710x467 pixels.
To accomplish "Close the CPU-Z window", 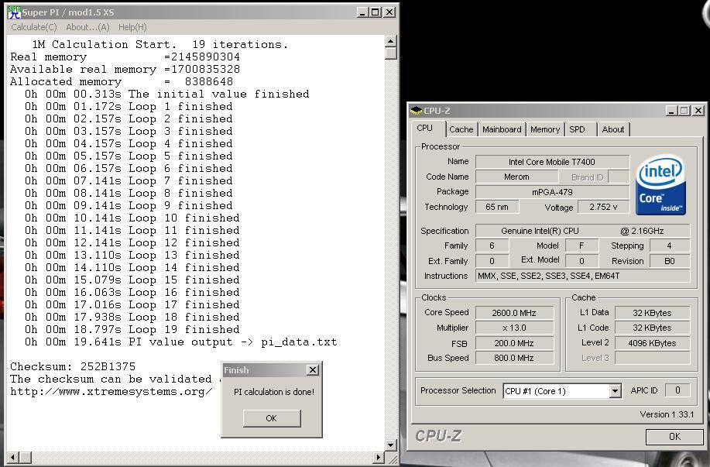I will (x=698, y=111).
